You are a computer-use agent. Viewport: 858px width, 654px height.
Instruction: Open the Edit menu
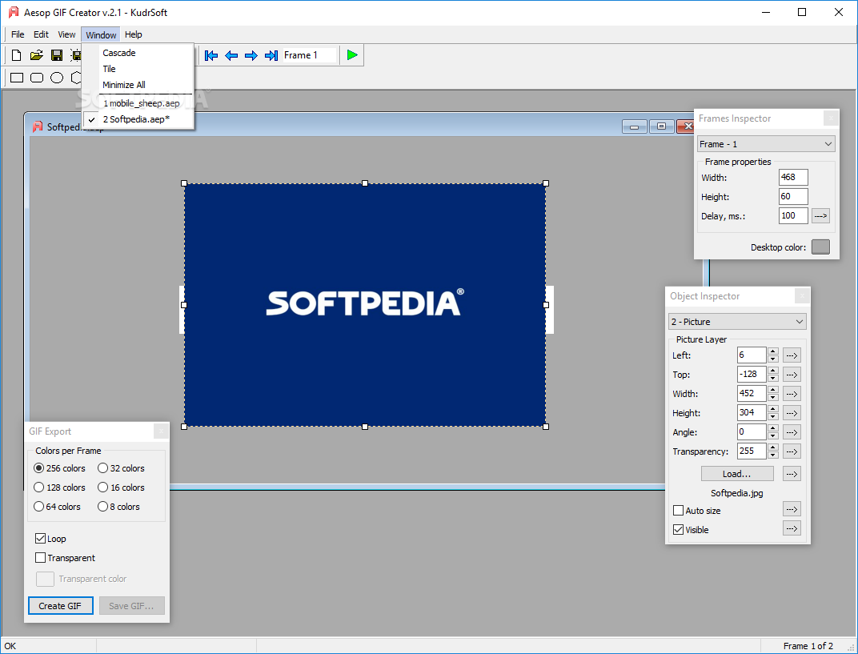click(41, 34)
